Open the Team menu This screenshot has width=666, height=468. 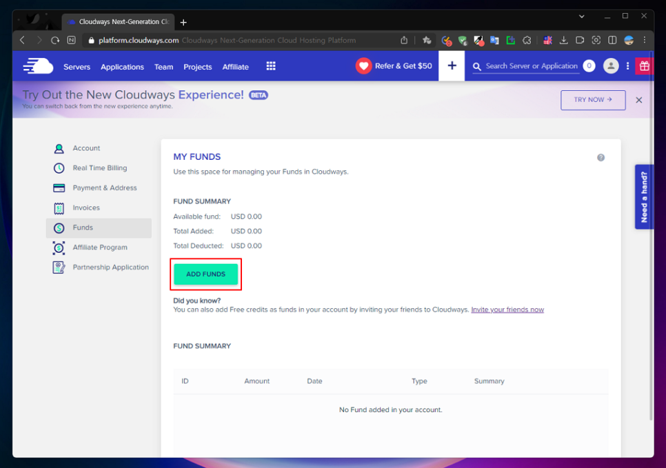163,67
